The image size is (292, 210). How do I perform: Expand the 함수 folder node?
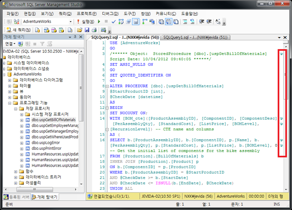tap(16, 172)
